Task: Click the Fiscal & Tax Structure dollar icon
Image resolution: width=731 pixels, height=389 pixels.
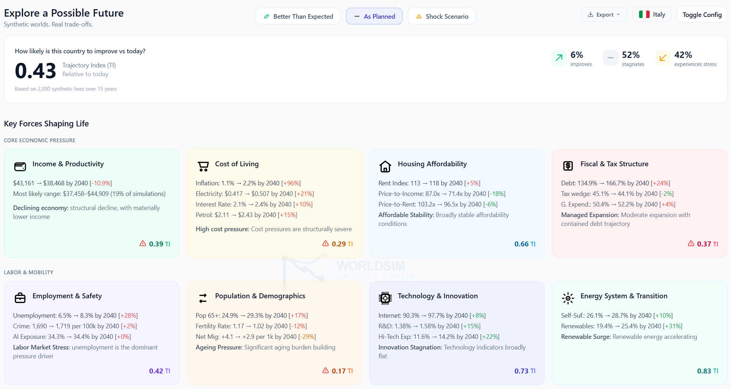Action: click(568, 166)
